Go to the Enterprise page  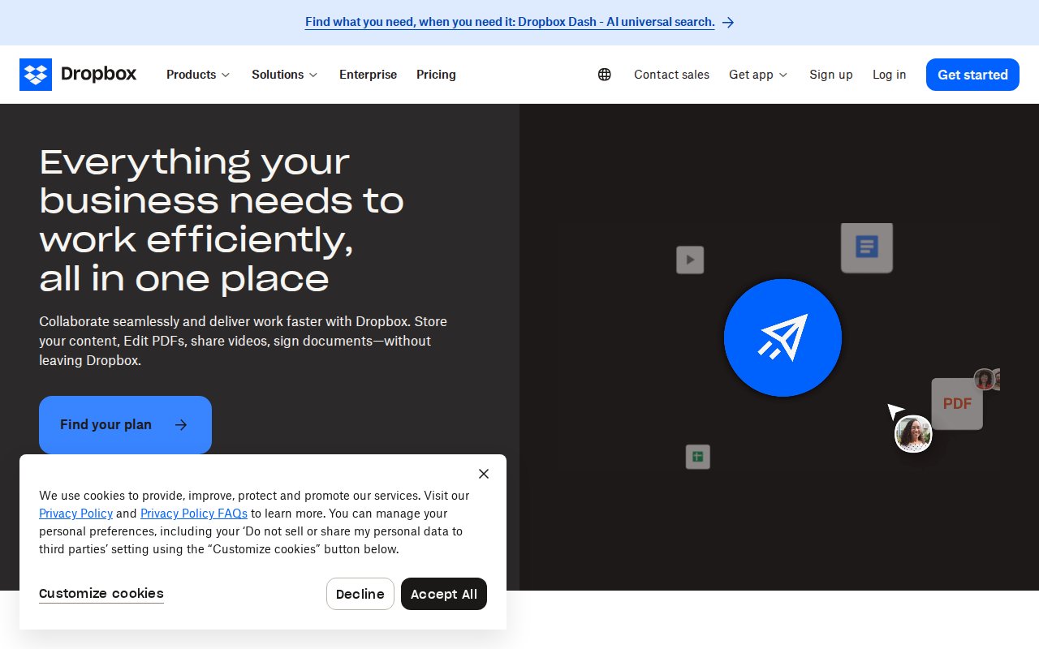368,75
